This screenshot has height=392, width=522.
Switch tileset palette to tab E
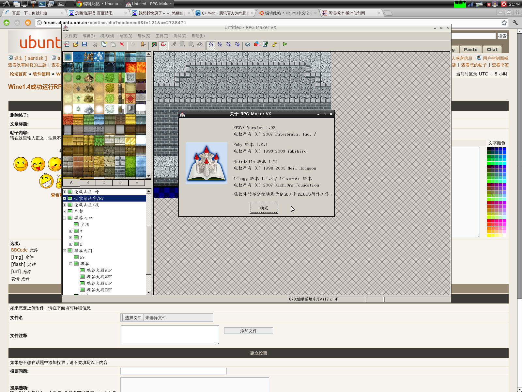136,183
